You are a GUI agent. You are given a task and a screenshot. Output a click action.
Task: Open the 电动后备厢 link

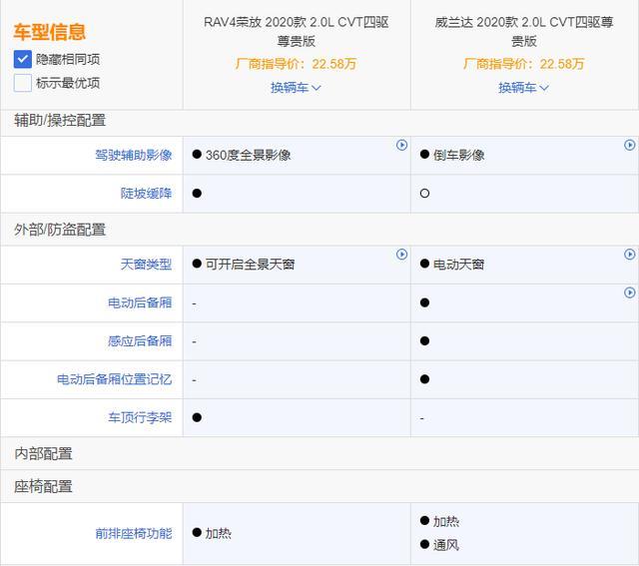click(x=140, y=302)
